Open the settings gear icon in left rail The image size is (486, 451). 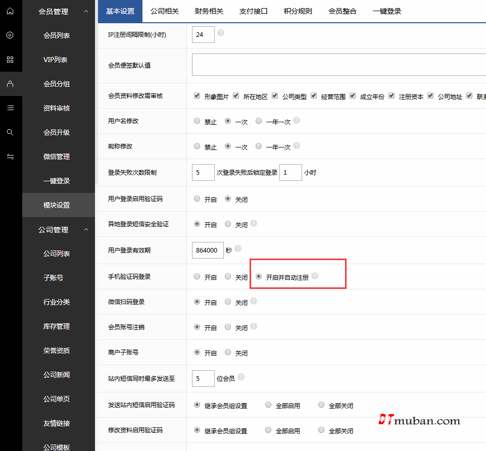[x=10, y=35]
